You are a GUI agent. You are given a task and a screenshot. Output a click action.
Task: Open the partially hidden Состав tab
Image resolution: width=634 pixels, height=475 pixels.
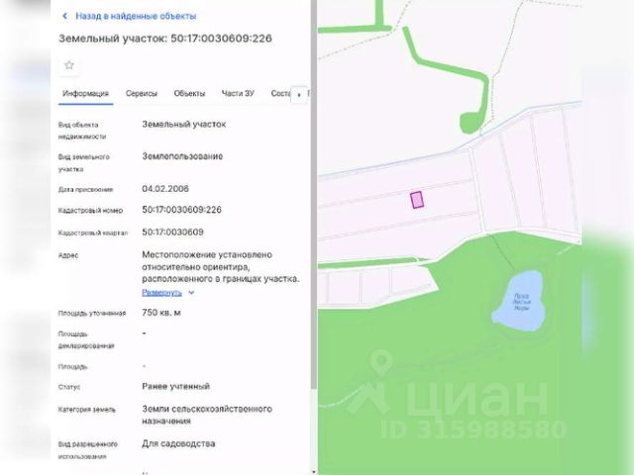click(x=280, y=93)
